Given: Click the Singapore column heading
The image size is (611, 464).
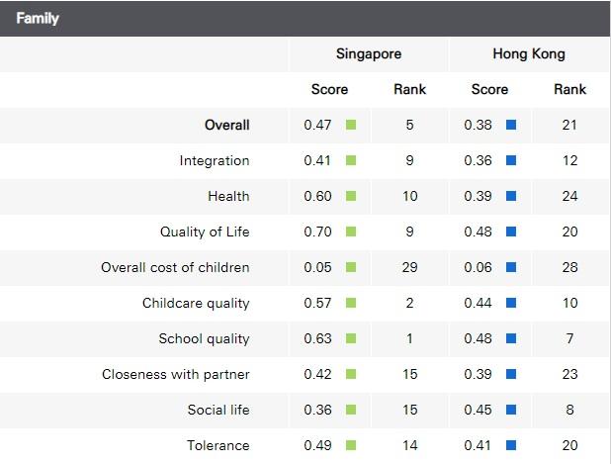Looking at the screenshot, I should [x=369, y=54].
